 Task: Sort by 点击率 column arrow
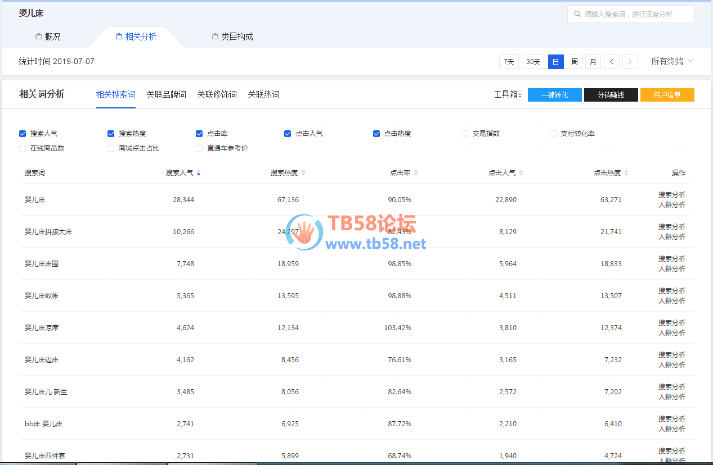click(416, 173)
